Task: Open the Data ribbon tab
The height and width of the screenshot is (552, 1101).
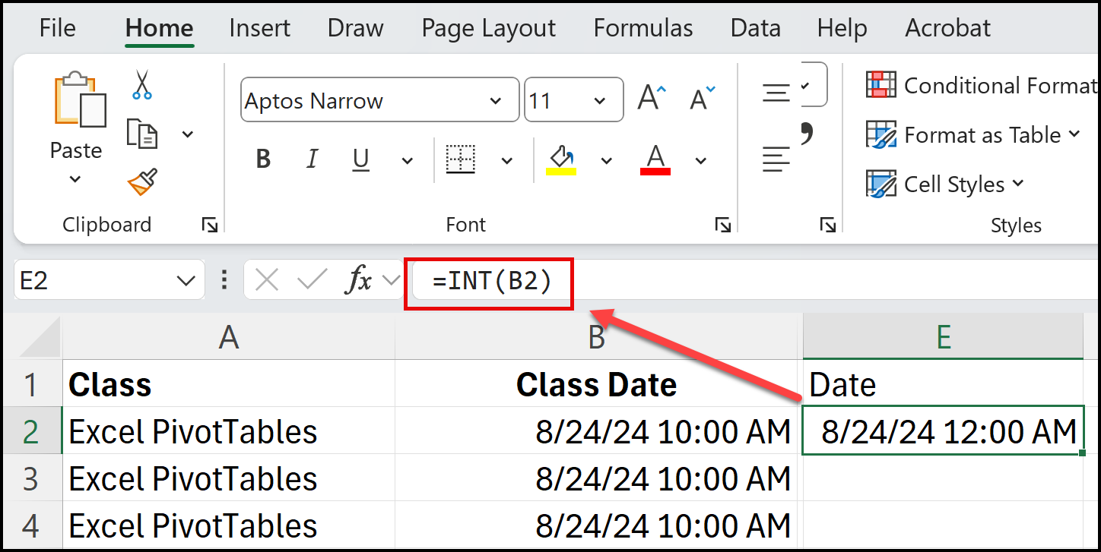Action: point(755,28)
